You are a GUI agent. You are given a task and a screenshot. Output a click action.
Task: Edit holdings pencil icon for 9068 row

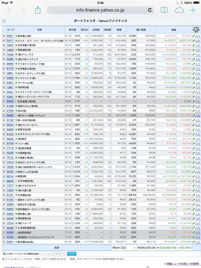pos(194,228)
